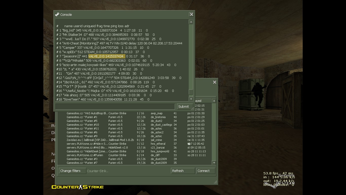The height and width of the screenshot is (195, 346).
Task: Click the Steam icon in Console title
Action: coord(57,14)
